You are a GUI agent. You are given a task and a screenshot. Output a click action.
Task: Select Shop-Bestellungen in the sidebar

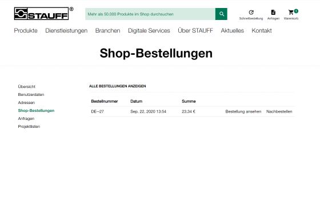(36, 111)
